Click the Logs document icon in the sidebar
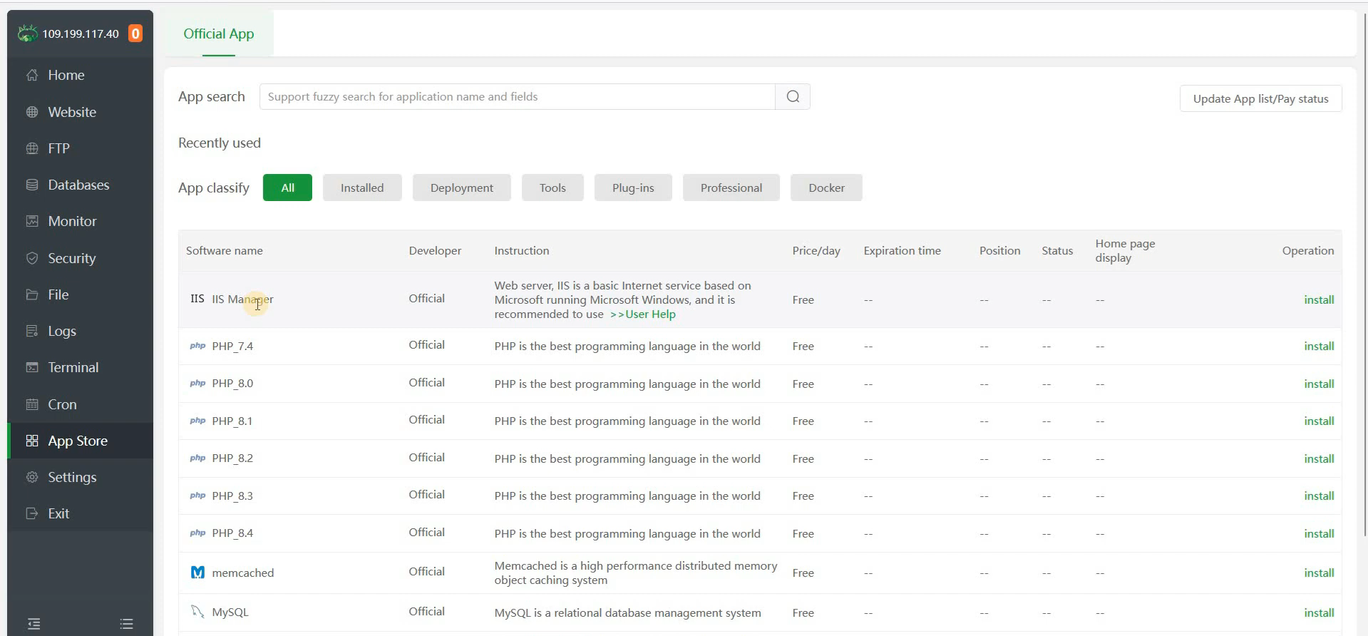The width and height of the screenshot is (1368, 636). click(x=32, y=331)
